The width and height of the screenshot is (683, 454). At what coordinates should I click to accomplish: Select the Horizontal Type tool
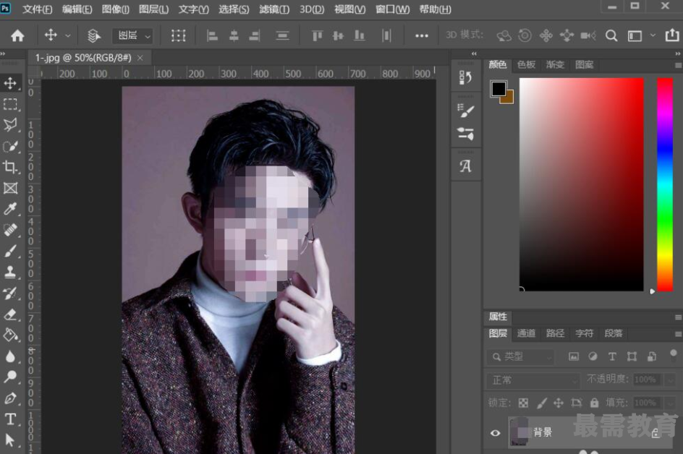pyautogui.click(x=10, y=419)
